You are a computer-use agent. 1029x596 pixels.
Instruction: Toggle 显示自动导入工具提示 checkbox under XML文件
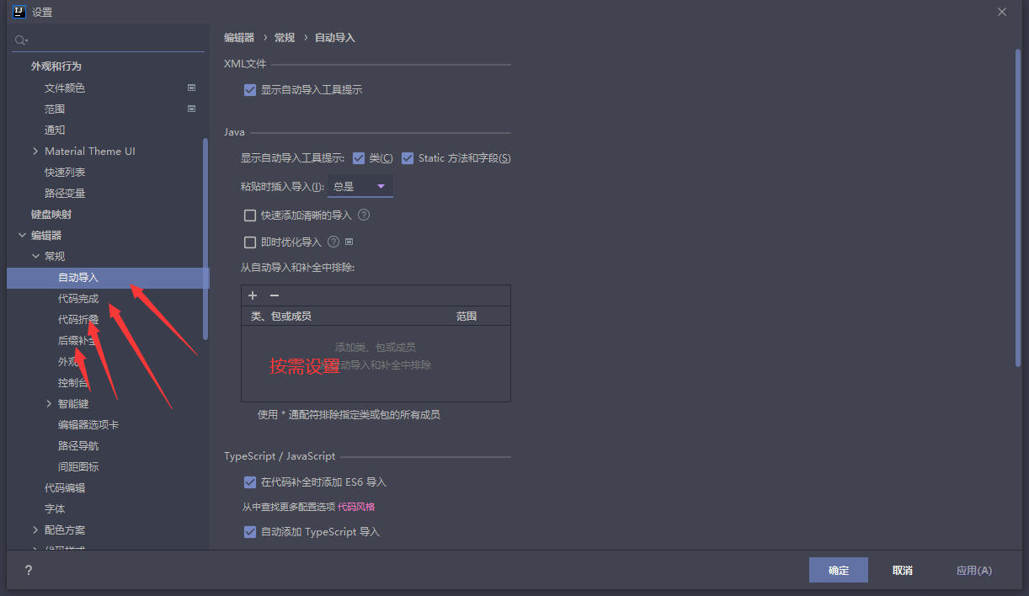[x=250, y=89]
